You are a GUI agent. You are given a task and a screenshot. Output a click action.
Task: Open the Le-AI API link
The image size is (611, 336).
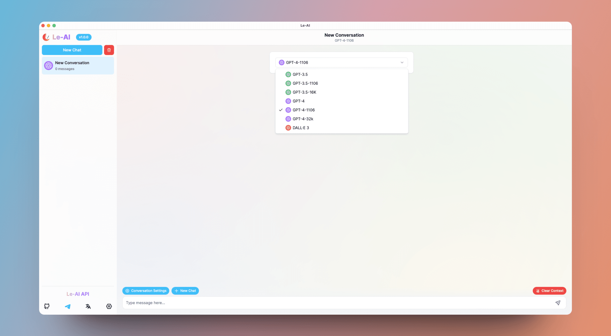coord(78,294)
